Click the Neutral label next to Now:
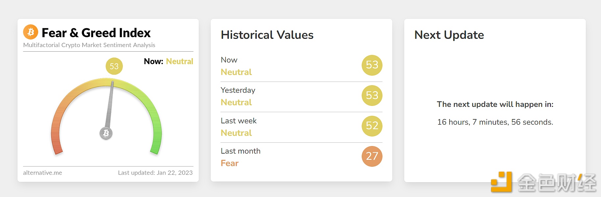 [179, 62]
